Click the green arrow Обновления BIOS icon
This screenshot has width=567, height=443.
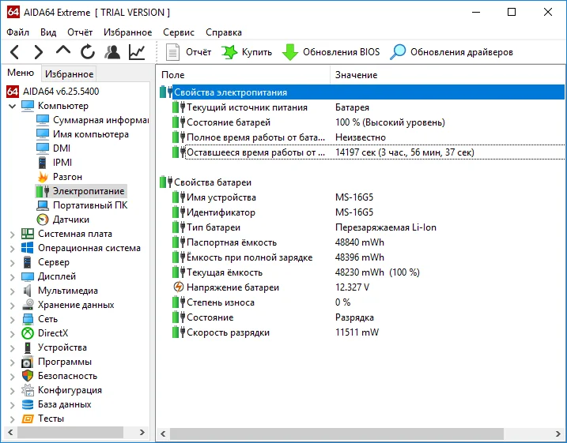(289, 52)
